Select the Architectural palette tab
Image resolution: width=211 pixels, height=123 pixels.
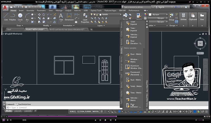click(121, 50)
